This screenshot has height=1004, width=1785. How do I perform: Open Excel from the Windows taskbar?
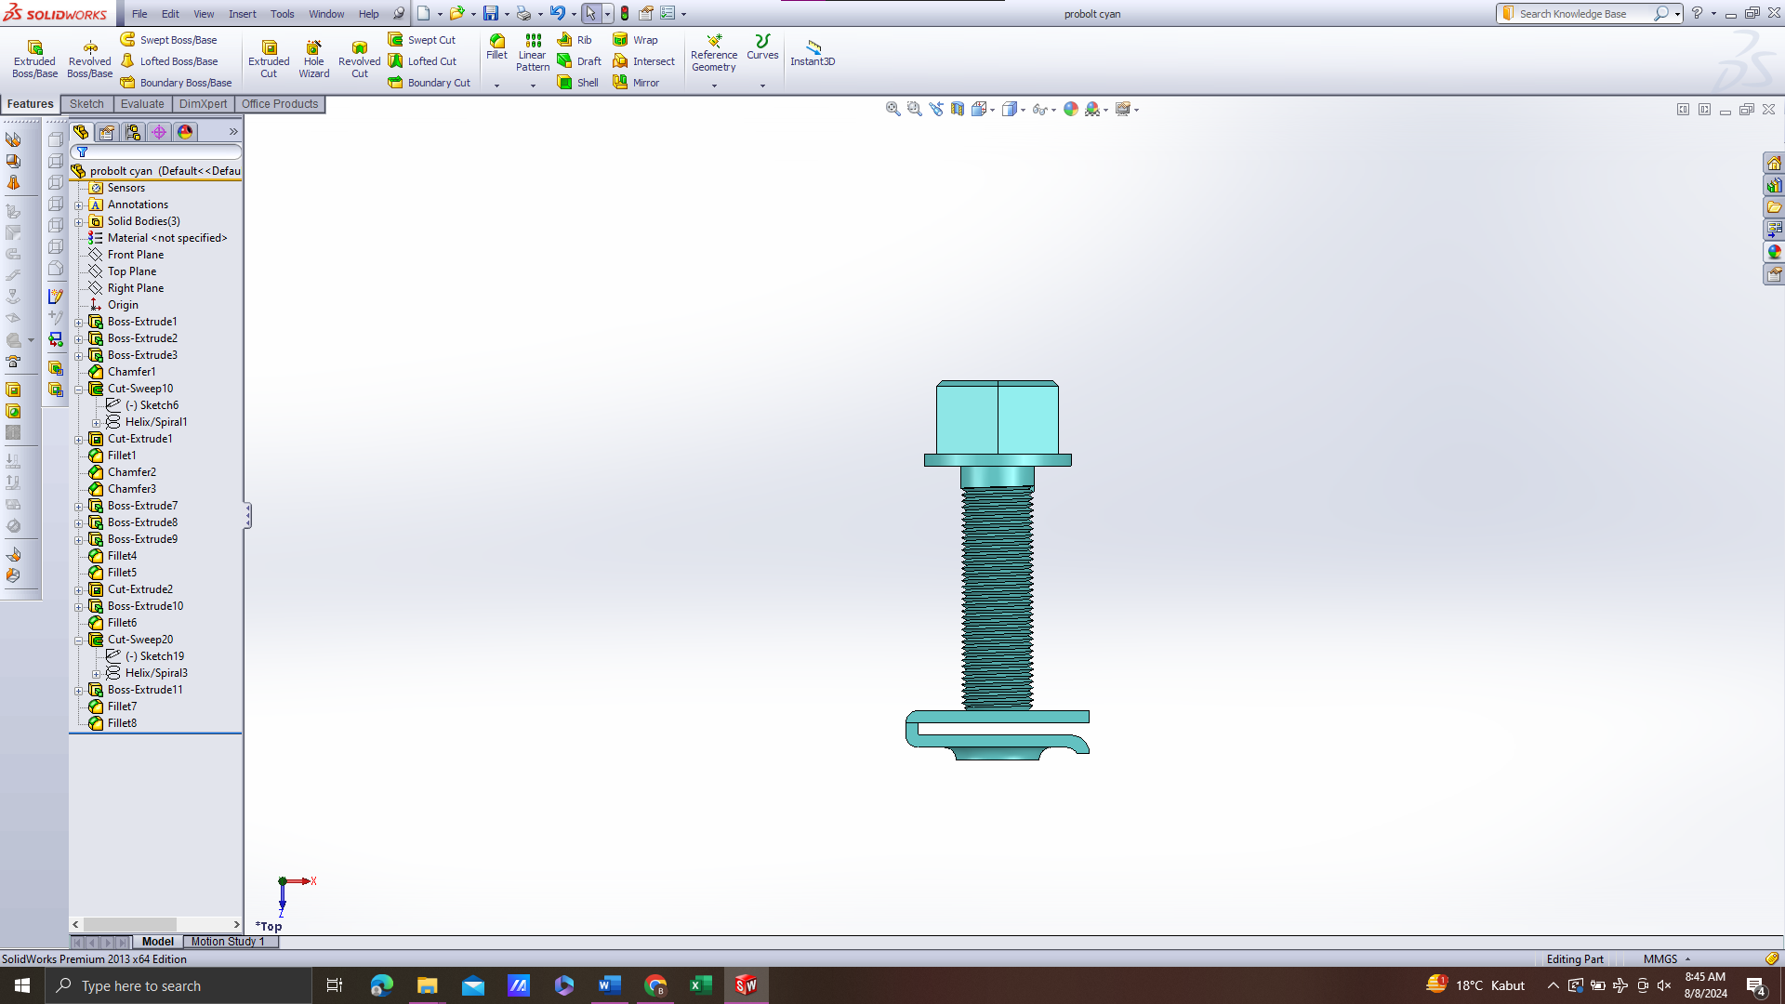(700, 985)
